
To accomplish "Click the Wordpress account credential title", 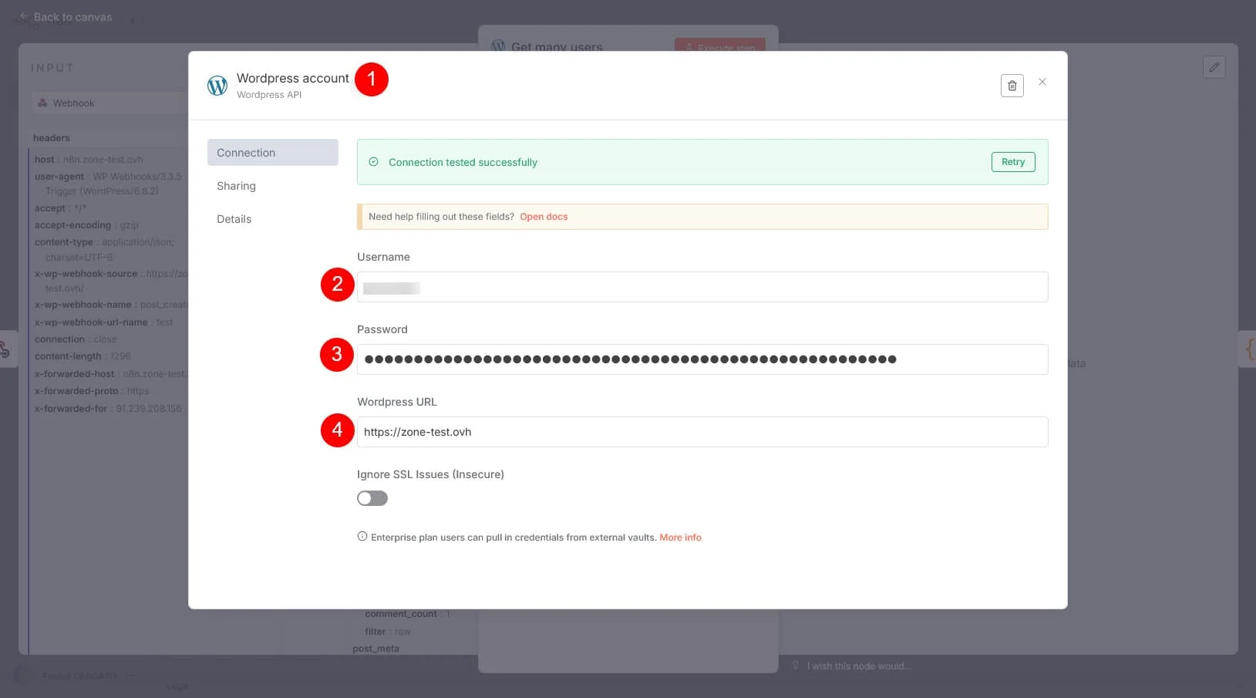I will click(292, 78).
